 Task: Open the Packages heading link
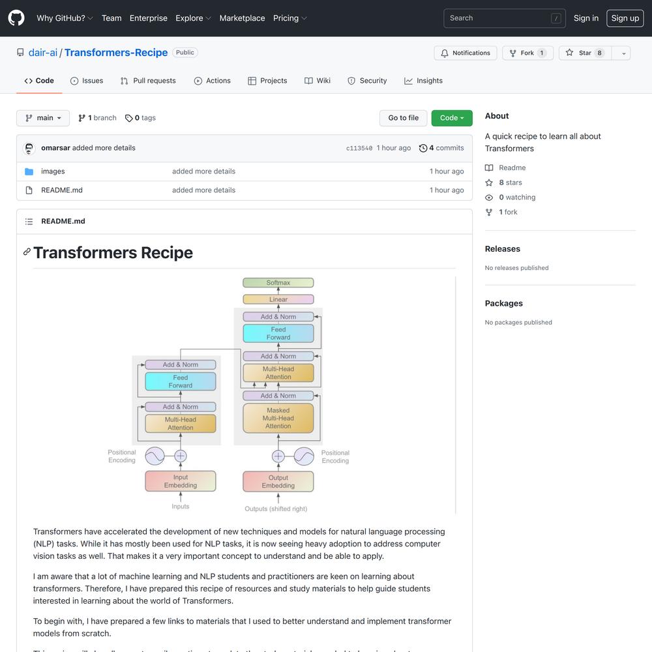coord(503,304)
